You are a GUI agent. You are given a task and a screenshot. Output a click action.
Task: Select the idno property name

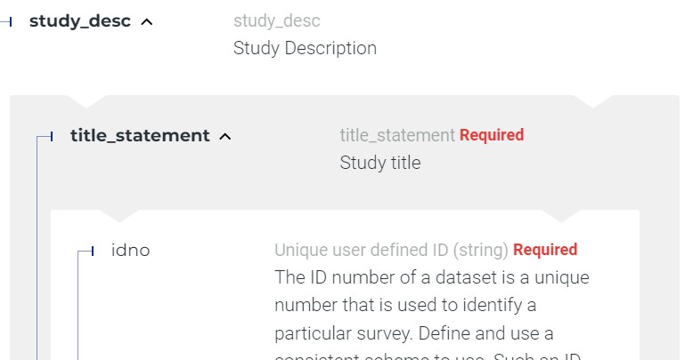pyautogui.click(x=130, y=251)
